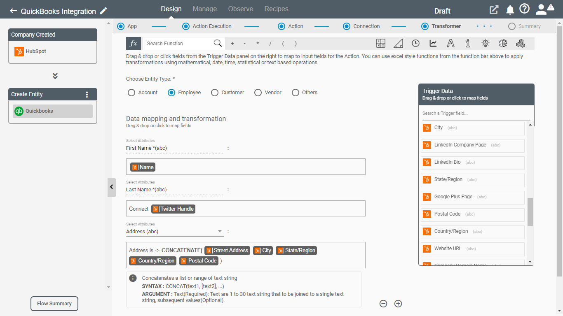Viewport: 563px width, 316px height.
Task: Open the hexagon gears functions icon
Action: (521, 43)
